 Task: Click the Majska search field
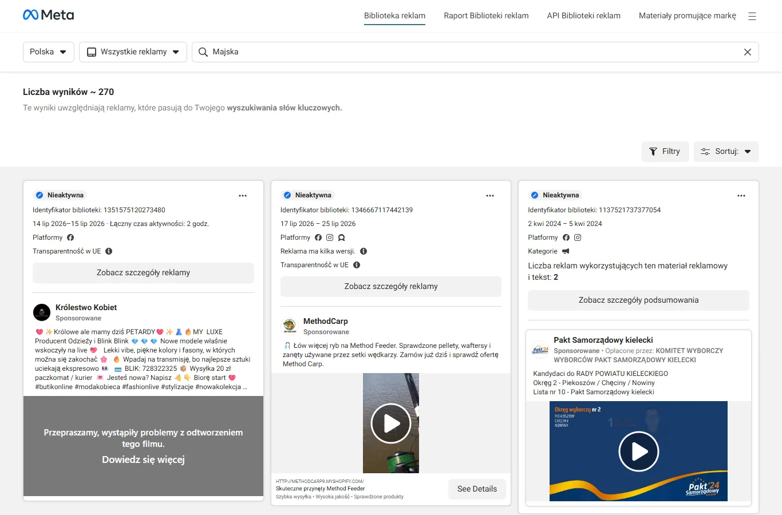(x=475, y=52)
